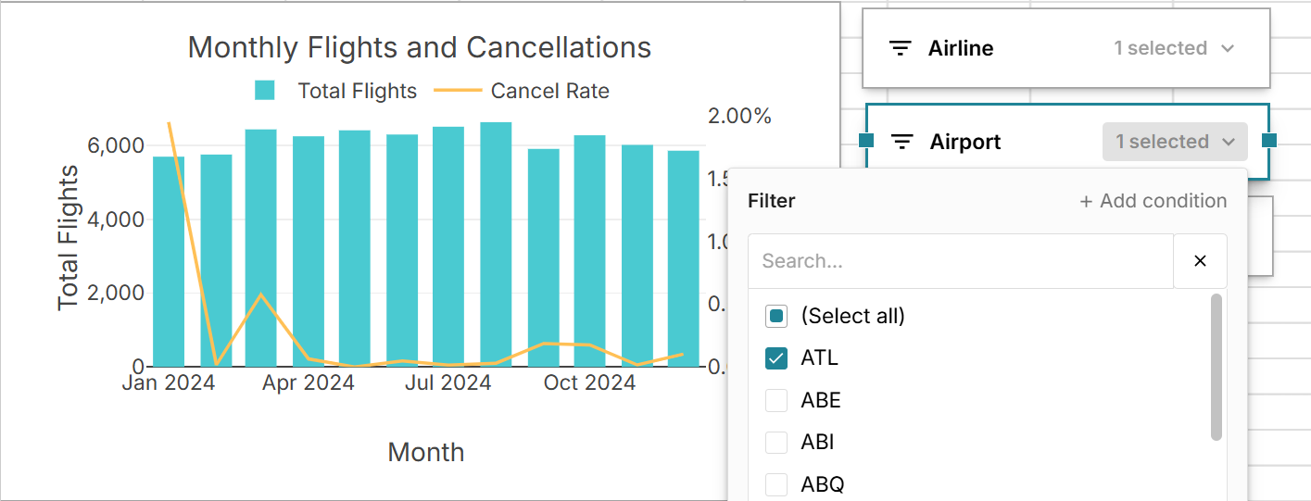Click the Cancel Rate legend line

[458, 91]
